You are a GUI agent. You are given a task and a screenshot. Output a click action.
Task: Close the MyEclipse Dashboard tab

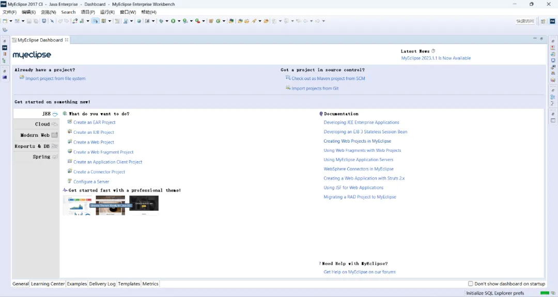click(67, 40)
